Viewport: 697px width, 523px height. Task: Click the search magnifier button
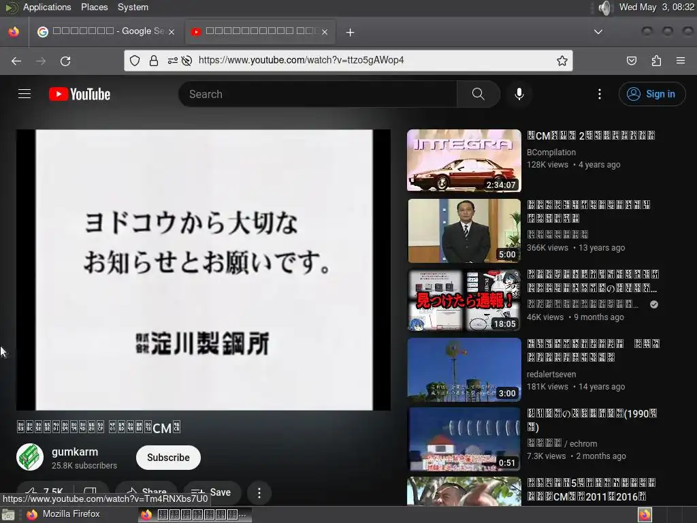coord(479,94)
